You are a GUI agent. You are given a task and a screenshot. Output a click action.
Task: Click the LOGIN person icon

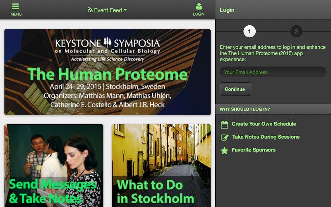click(199, 6)
